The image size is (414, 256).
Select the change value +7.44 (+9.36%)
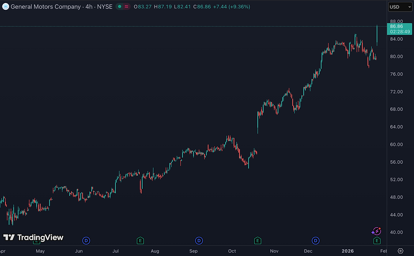[232, 7]
